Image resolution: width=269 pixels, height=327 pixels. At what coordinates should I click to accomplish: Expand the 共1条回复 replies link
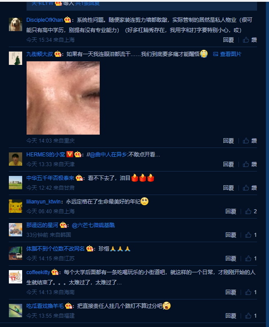87,4
